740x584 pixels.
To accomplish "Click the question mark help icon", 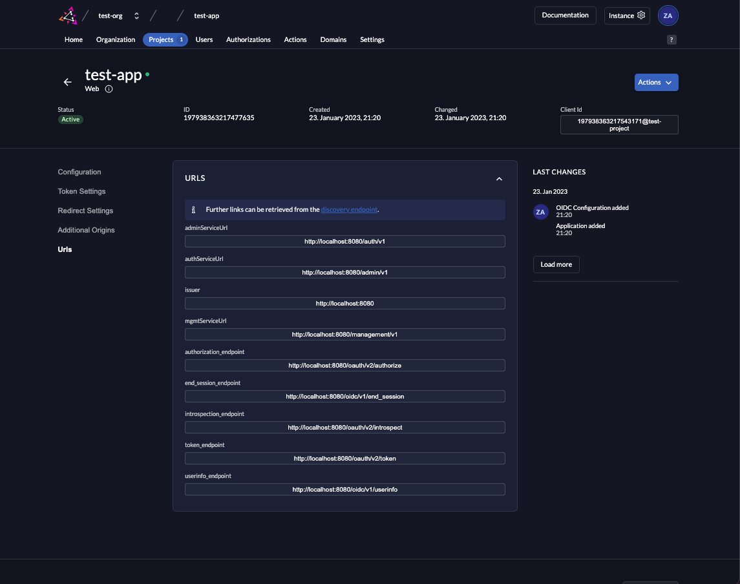I will pyautogui.click(x=671, y=39).
